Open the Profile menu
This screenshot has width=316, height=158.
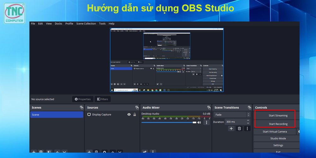tap(69, 24)
